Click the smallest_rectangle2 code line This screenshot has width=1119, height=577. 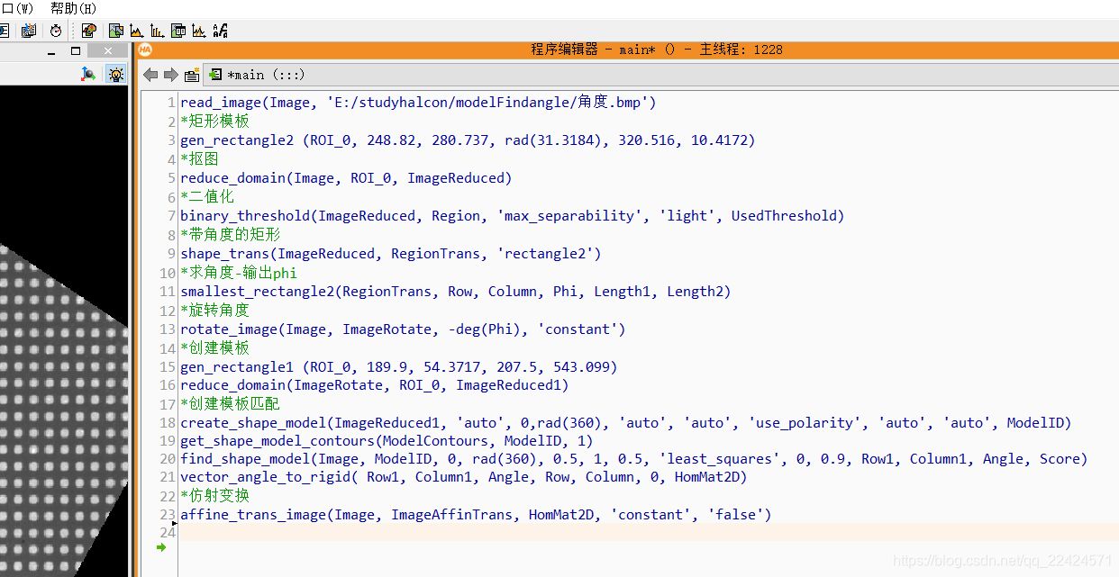[x=455, y=292]
